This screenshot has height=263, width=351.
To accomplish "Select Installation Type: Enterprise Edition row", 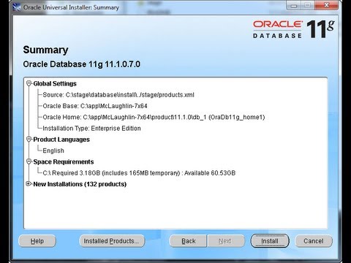I will tap(91, 129).
